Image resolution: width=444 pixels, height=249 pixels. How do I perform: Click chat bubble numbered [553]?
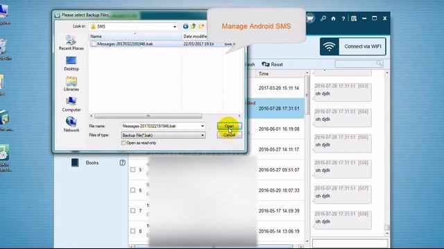(x=343, y=92)
